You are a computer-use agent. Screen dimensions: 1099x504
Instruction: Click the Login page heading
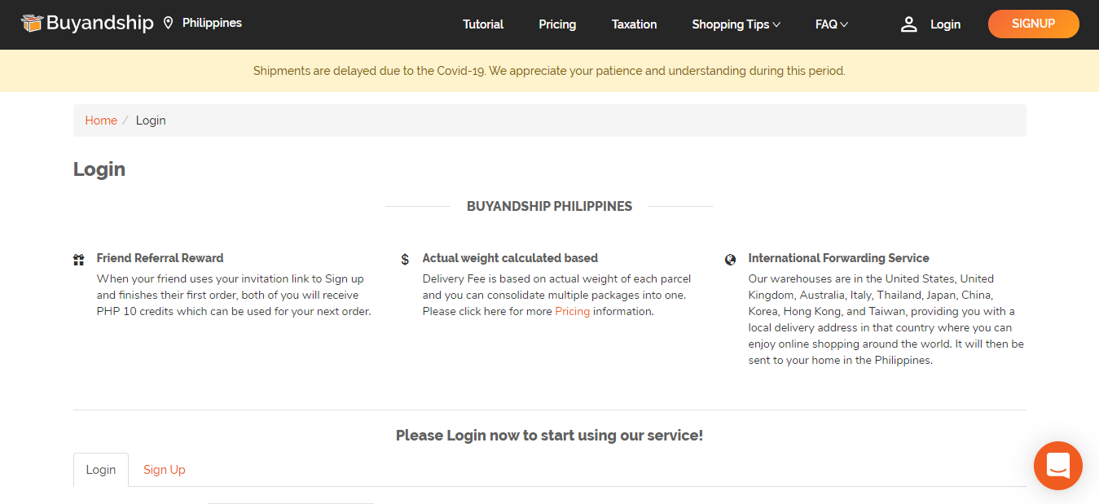(99, 169)
